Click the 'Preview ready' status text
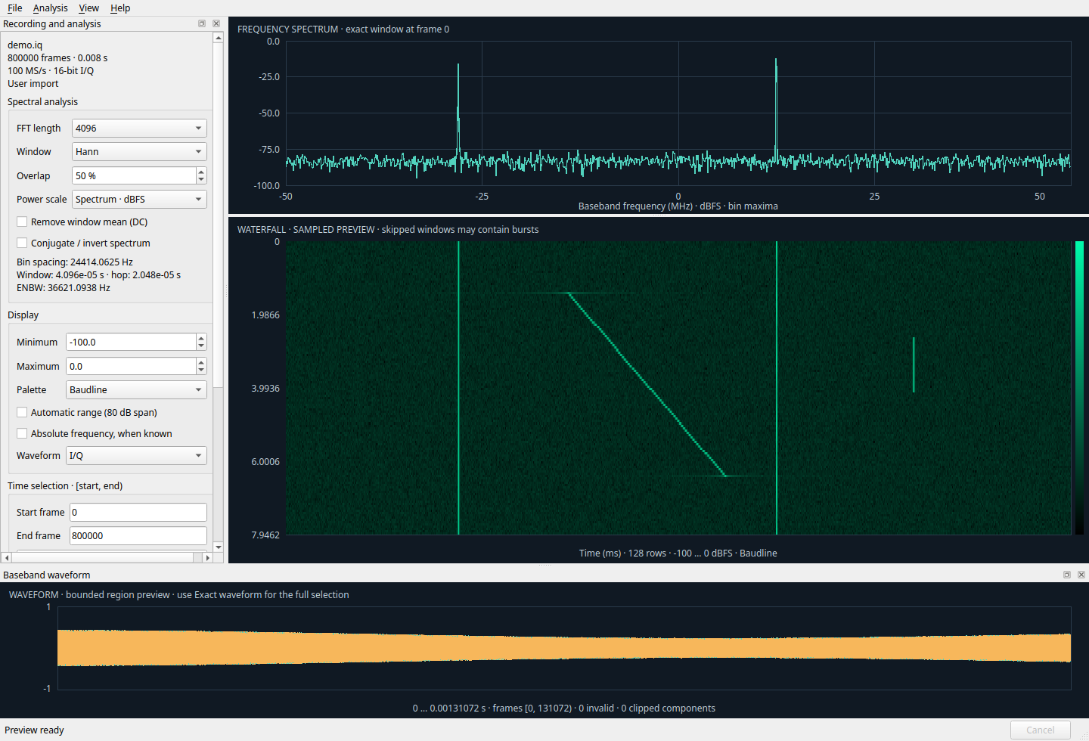 tap(34, 730)
